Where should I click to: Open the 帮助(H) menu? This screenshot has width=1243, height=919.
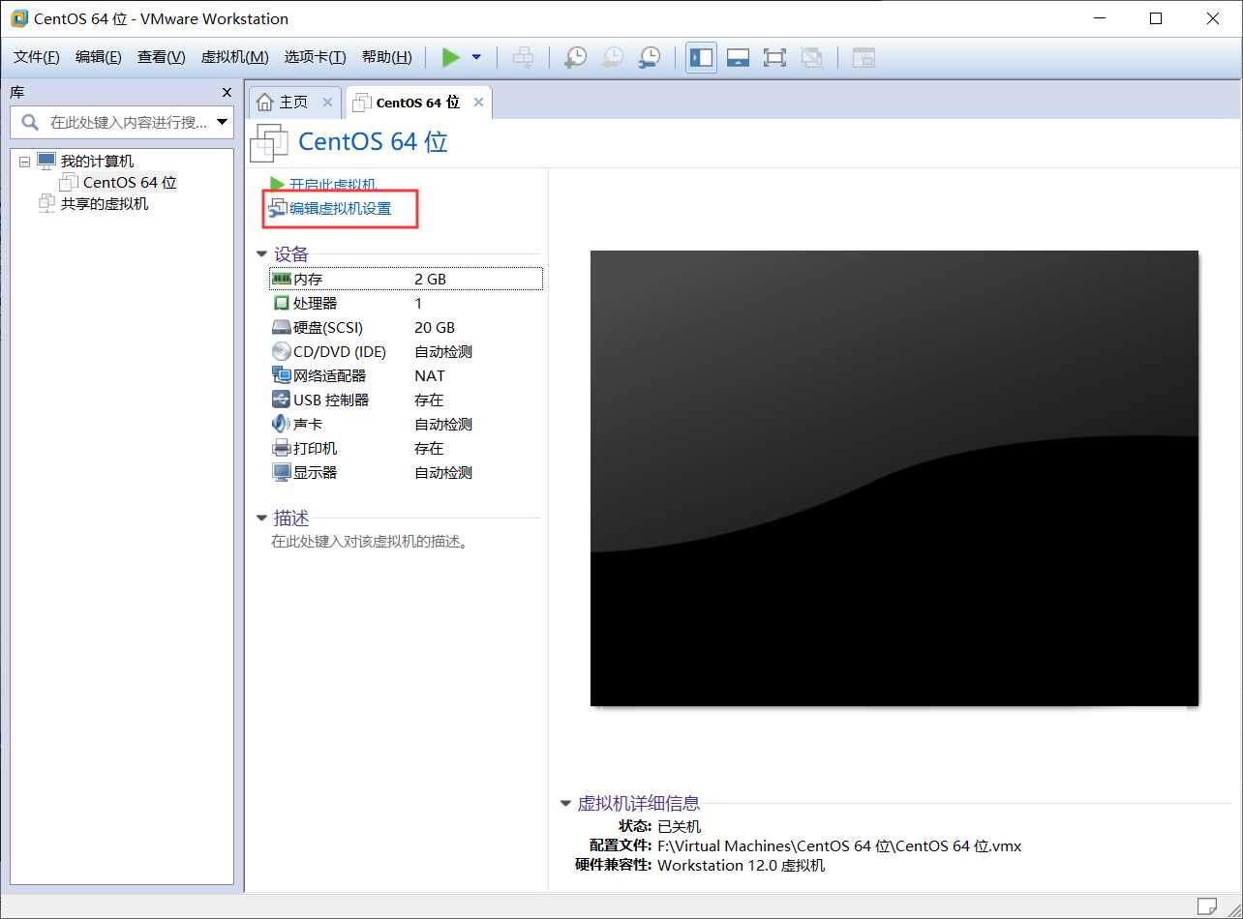pyautogui.click(x=386, y=57)
